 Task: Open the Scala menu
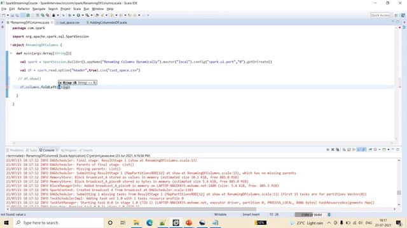coord(77,9)
